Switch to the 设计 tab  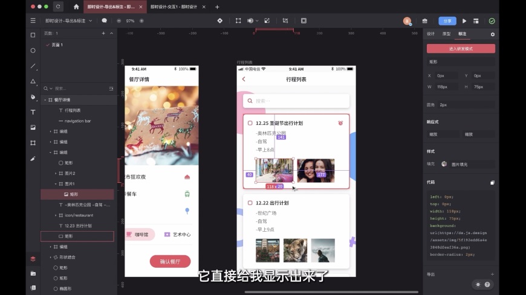pos(430,34)
